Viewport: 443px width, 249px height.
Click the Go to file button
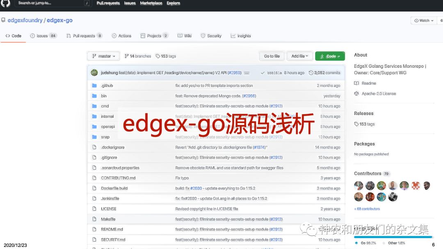pyautogui.click(x=272, y=56)
